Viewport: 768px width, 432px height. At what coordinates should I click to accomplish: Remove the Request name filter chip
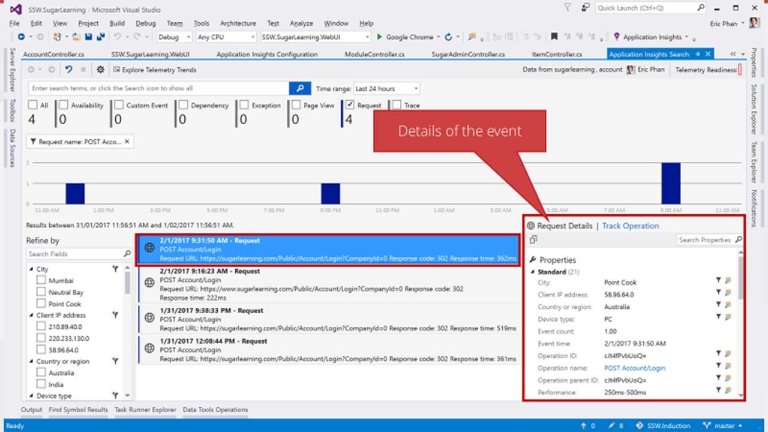127,142
